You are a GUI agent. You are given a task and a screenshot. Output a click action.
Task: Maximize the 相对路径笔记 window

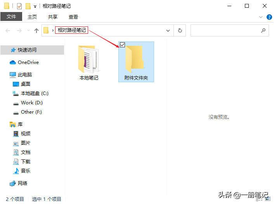tap(247, 6)
